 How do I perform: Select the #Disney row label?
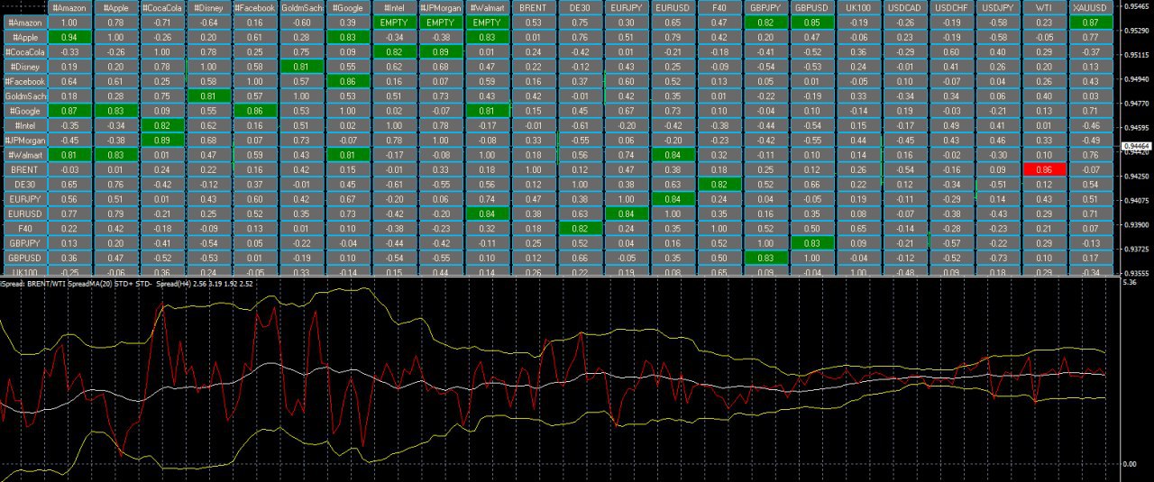(x=24, y=66)
